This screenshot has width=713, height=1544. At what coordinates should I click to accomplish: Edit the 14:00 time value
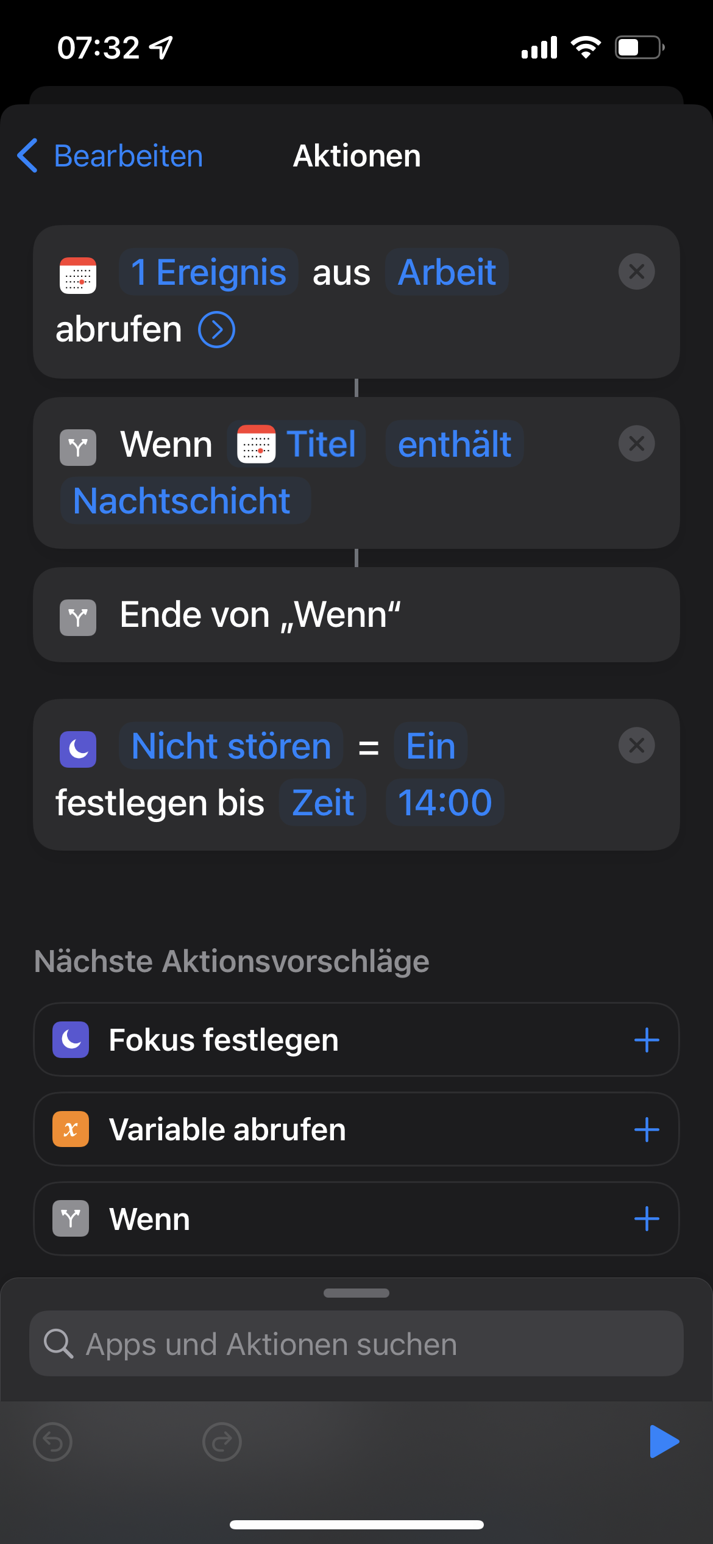445,802
